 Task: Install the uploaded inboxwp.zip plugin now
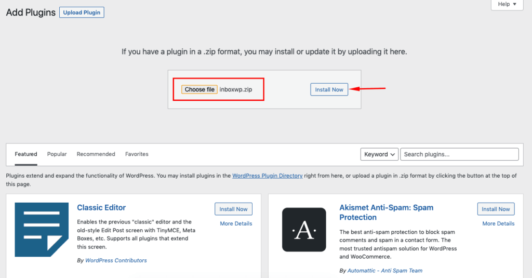tap(329, 89)
